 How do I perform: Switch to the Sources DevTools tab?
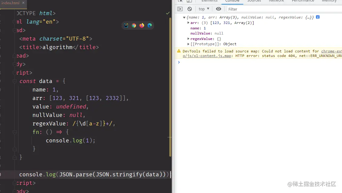point(254,1)
